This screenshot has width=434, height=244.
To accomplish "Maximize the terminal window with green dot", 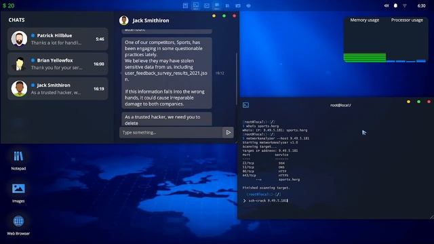I will click(x=419, y=102).
